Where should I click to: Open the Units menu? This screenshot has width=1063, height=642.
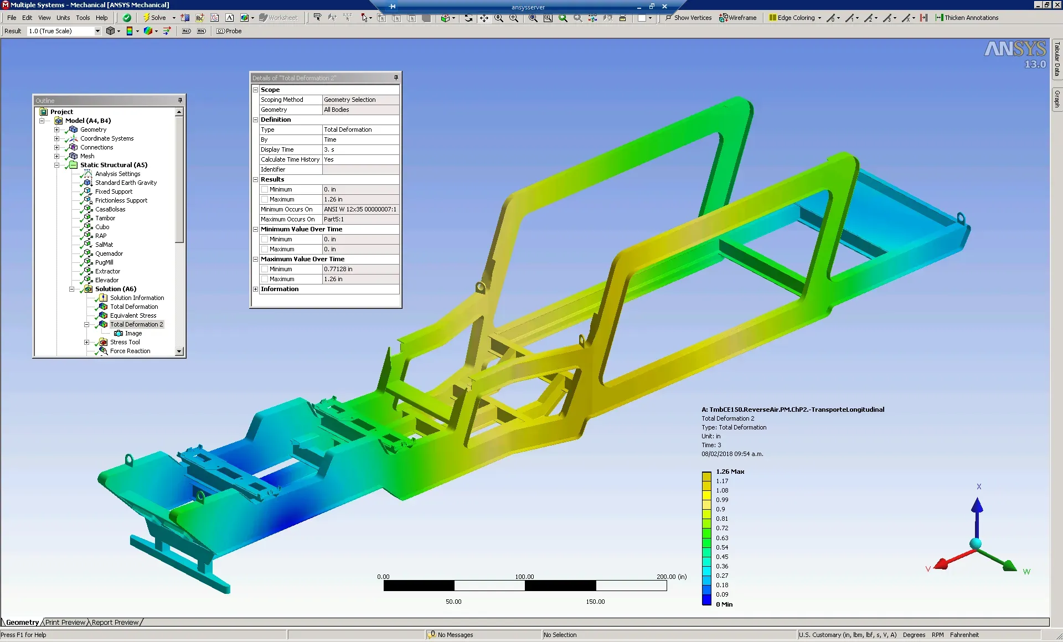point(63,18)
